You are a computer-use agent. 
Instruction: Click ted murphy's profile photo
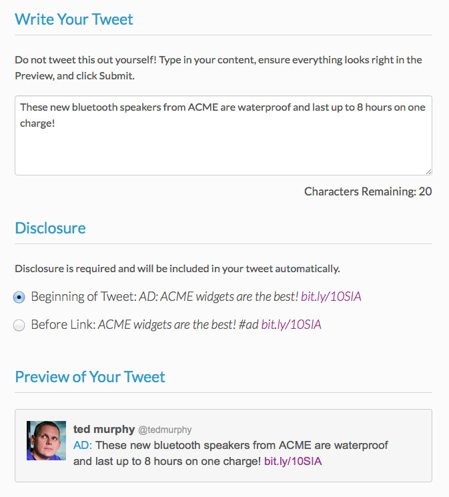click(x=46, y=440)
